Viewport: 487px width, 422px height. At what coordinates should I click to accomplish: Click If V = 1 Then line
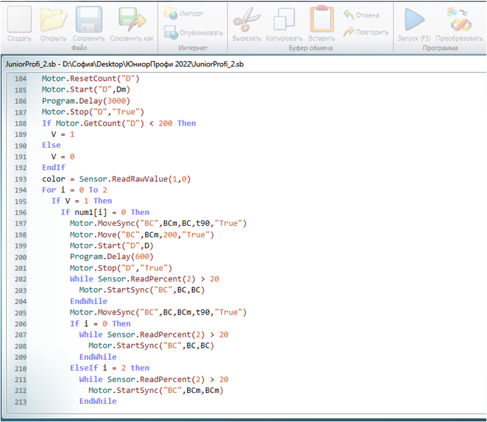82,201
